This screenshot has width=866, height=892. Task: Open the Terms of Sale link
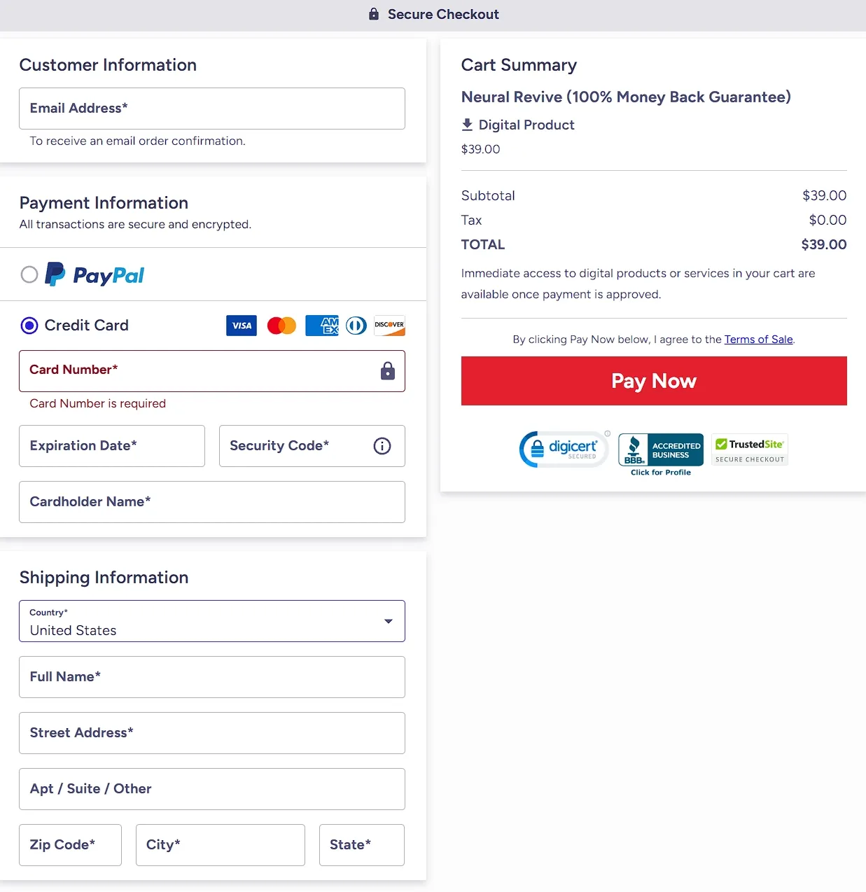pyautogui.click(x=758, y=339)
